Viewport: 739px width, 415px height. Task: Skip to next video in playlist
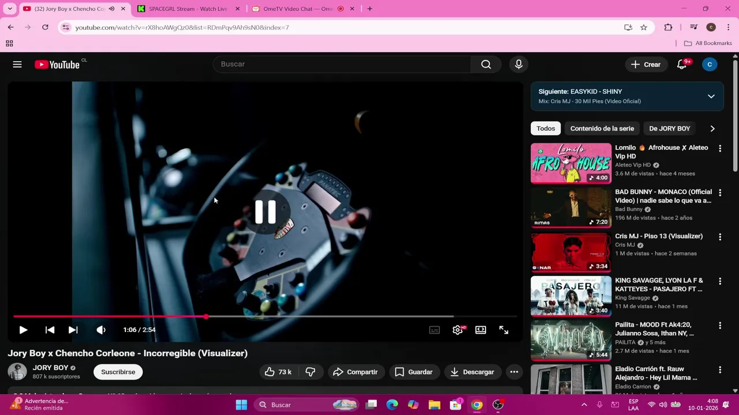click(x=73, y=330)
